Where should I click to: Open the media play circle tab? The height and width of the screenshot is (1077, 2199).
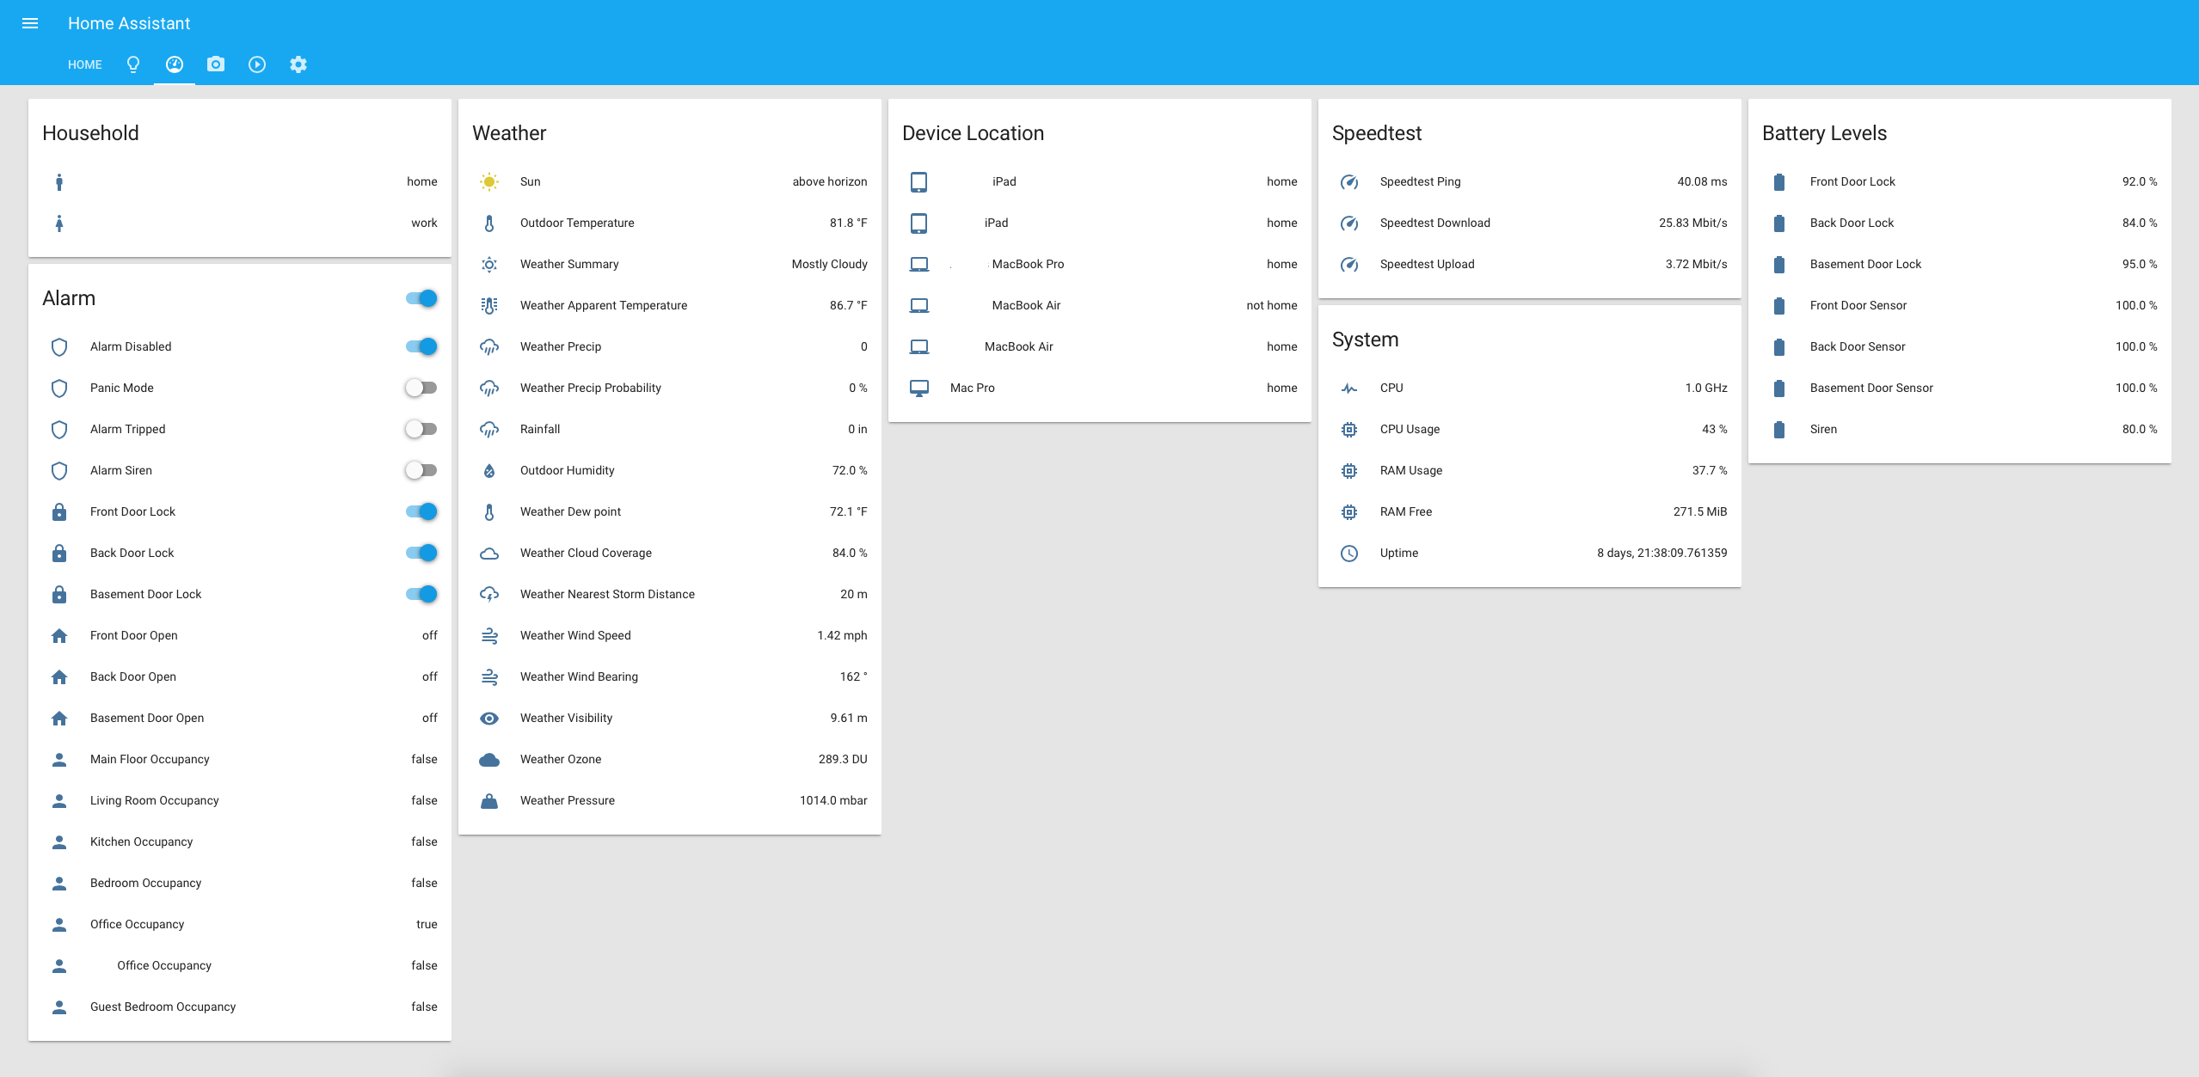257,64
